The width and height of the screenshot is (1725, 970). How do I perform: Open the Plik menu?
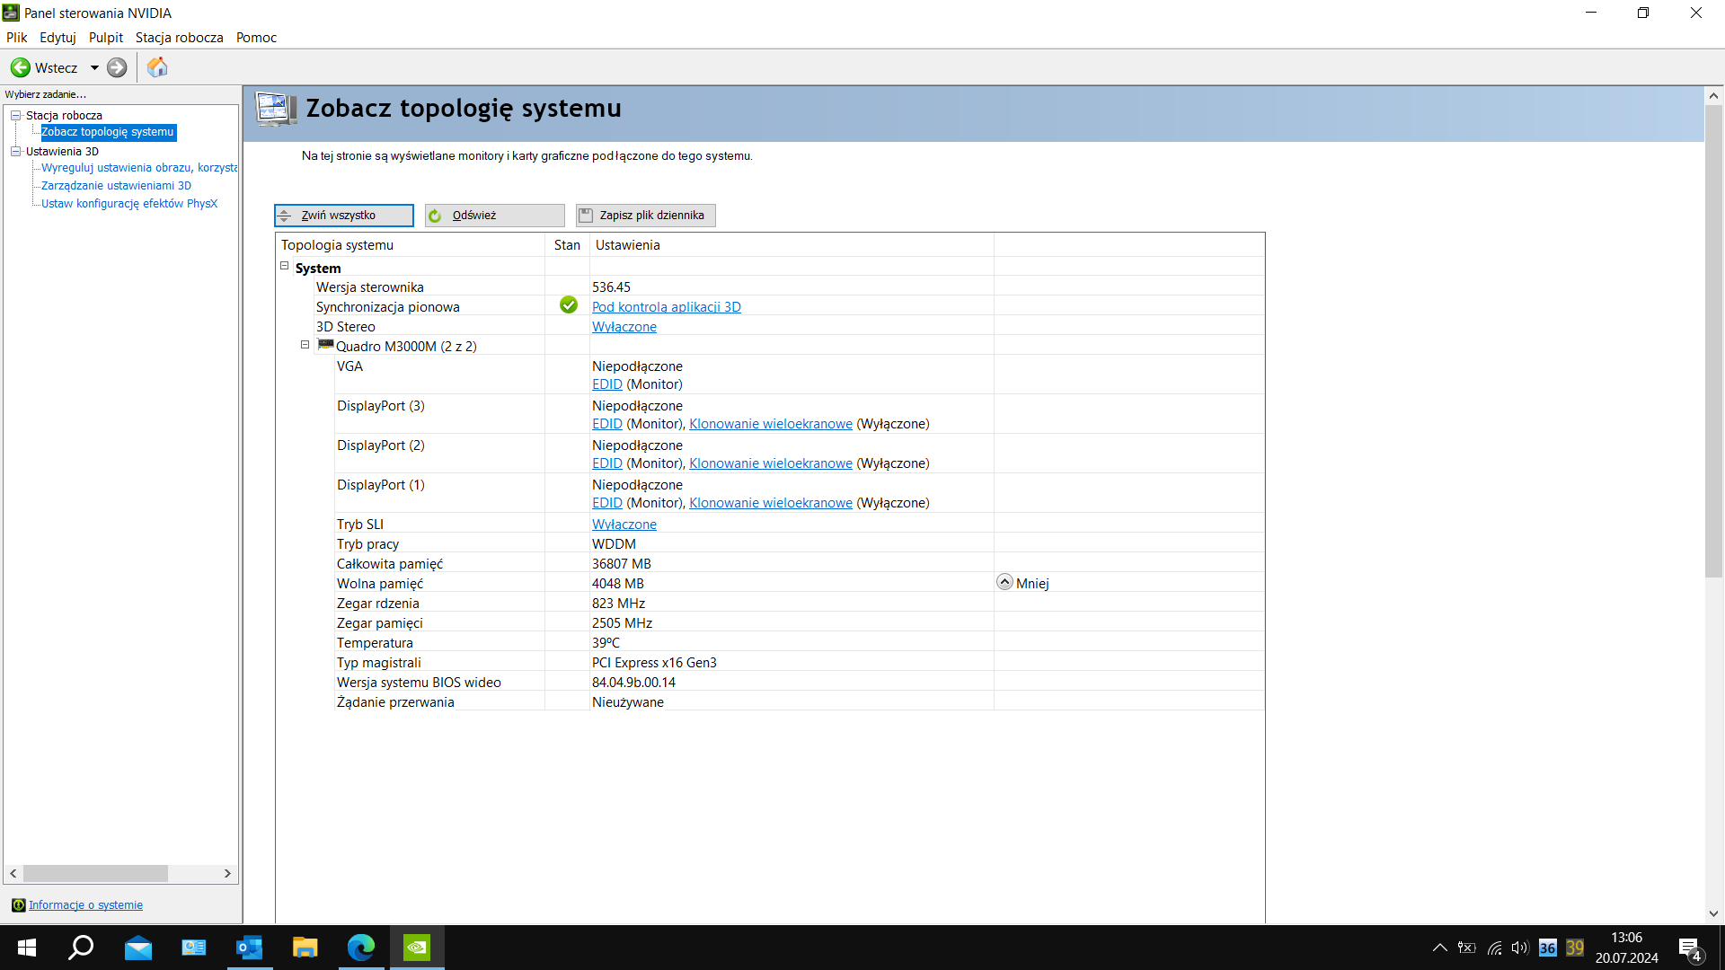(x=17, y=38)
